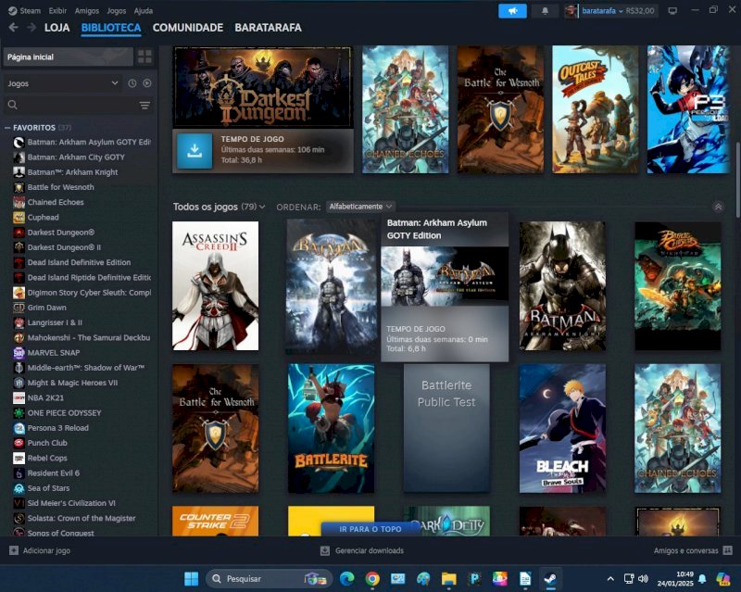Open friends and chat icon
The width and height of the screenshot is (741, 592).
728,550
